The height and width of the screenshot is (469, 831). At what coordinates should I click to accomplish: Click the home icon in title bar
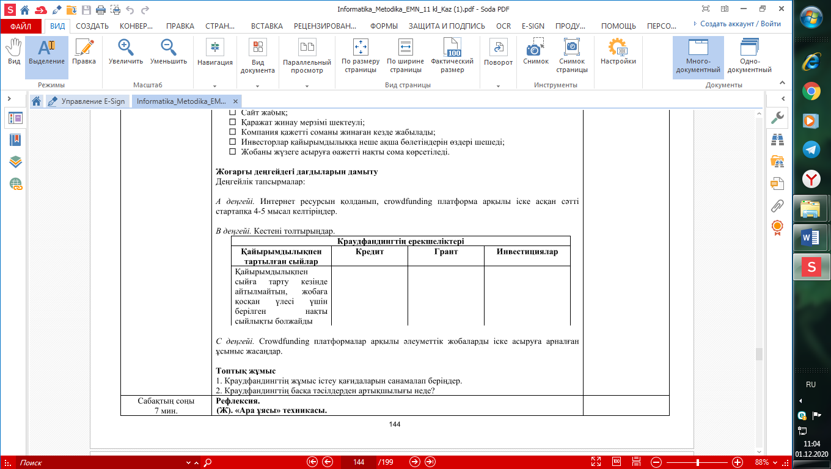(24, 10)
